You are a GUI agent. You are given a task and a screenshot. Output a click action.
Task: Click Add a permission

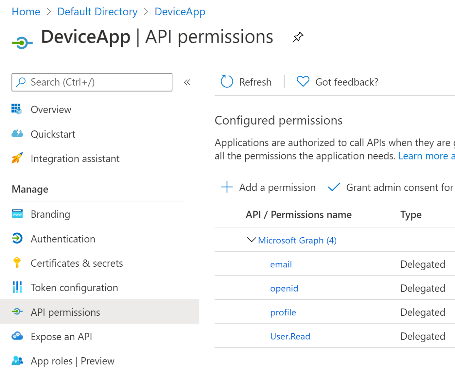point(268,187)
